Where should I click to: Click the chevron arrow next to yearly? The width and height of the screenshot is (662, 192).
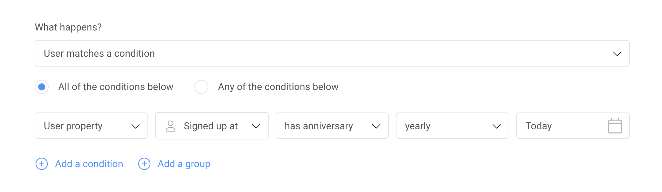click(x=496, y=126)
